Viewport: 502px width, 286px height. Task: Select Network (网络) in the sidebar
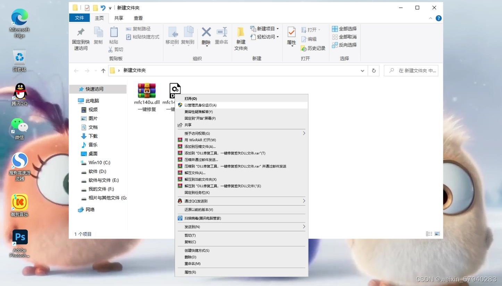86,210
